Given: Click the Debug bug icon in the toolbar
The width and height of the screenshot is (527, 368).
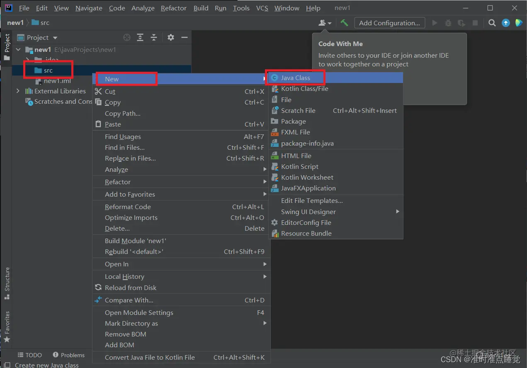Looking at the screenshot, I should coord(448,23).
